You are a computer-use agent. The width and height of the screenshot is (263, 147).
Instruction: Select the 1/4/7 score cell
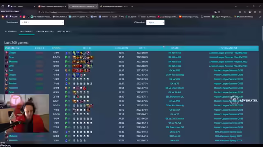click(x=56, y=53)
